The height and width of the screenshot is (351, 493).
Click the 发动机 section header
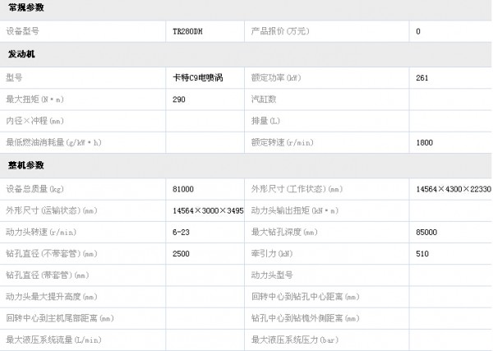click(x=21, y=54)
